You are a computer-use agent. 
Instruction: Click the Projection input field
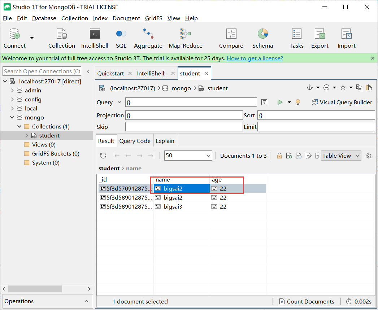pyautogui.click(x=184, y=115)
